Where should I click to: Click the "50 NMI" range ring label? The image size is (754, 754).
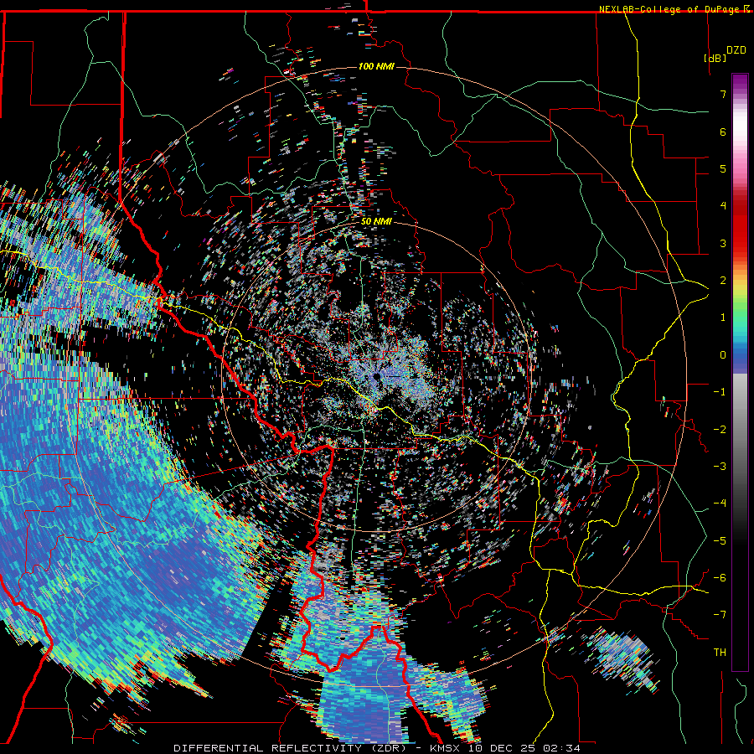376,221
